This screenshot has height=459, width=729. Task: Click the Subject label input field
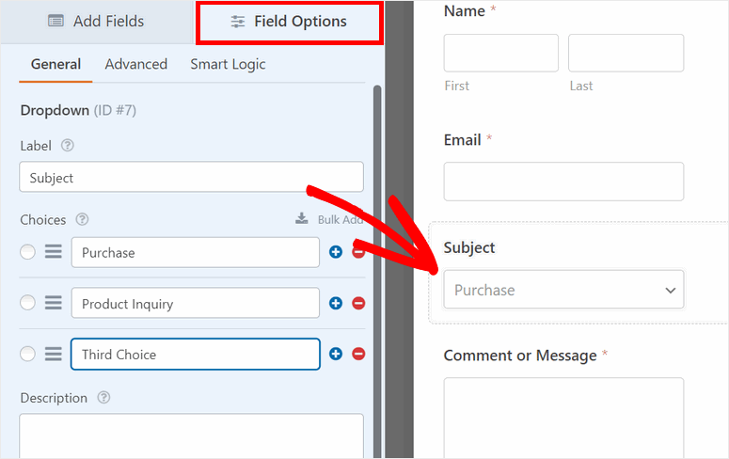tap(191, 177)
